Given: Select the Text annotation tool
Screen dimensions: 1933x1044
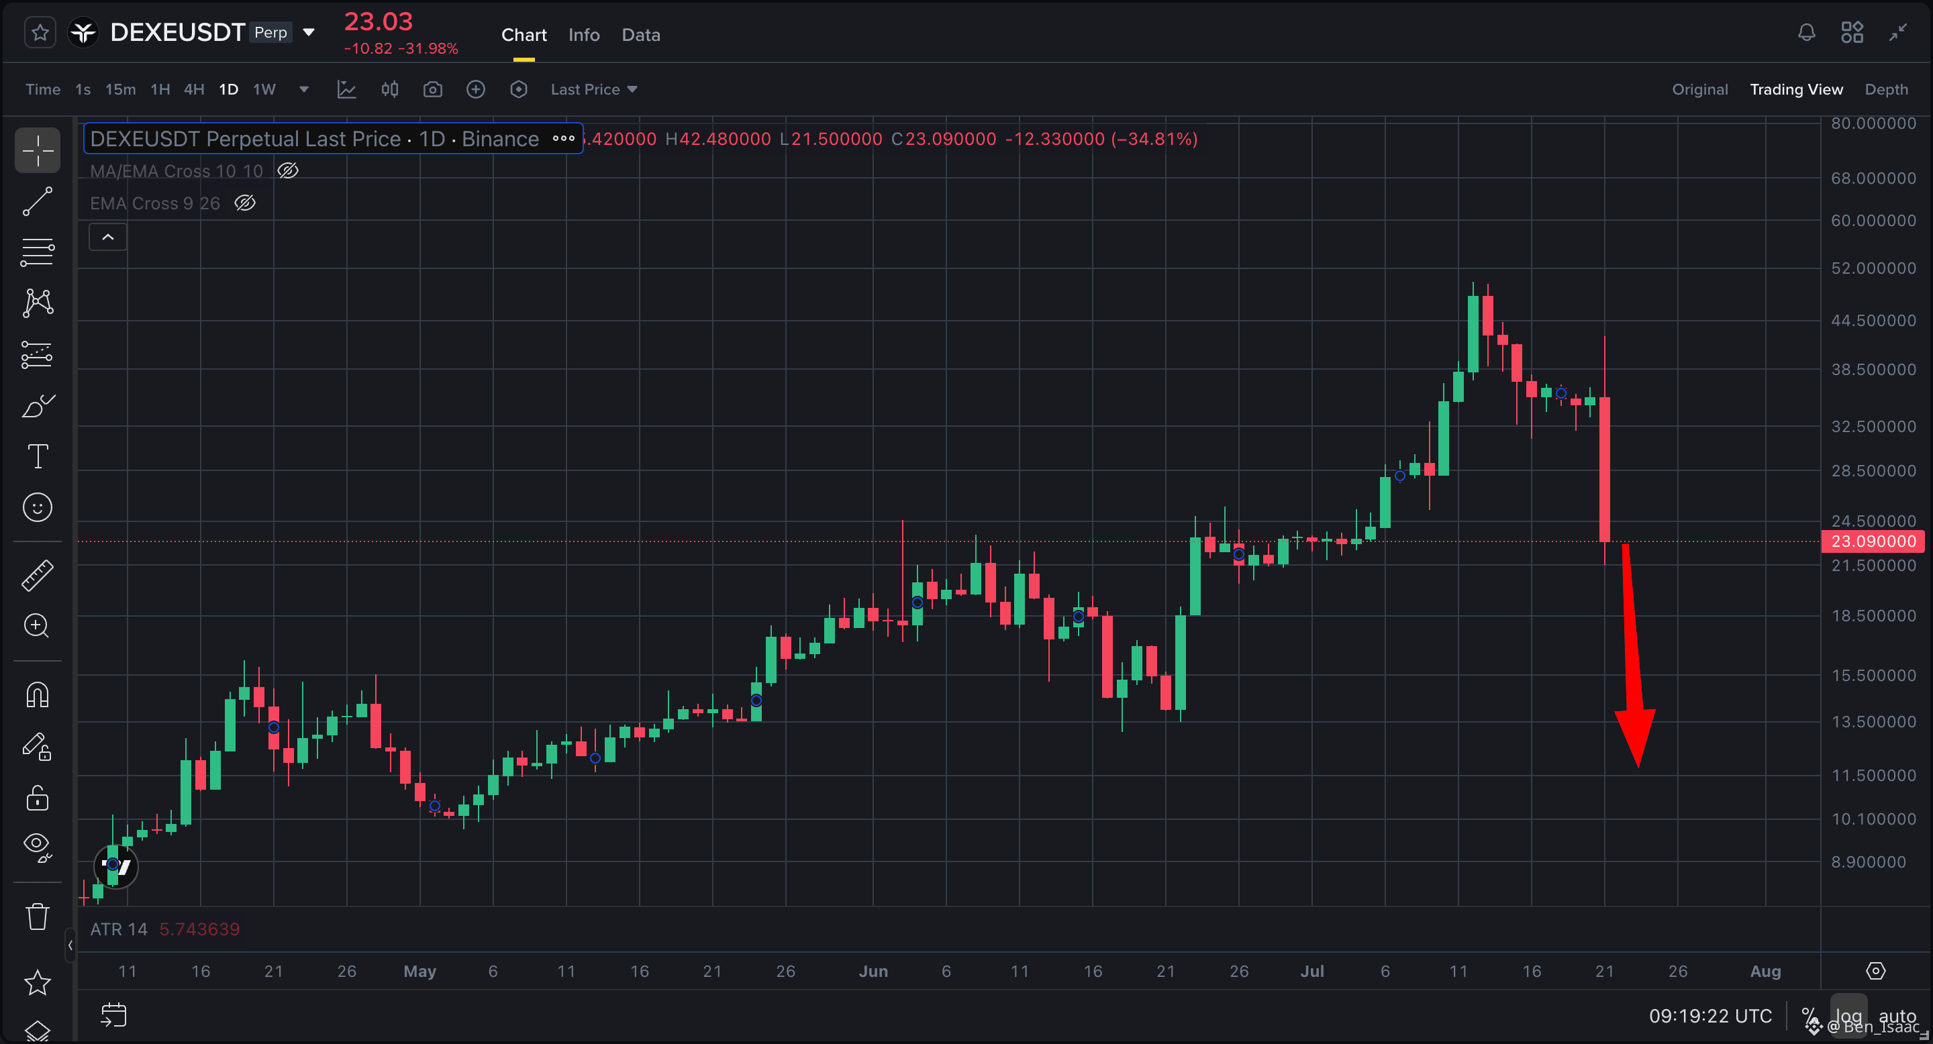Looking at the screenshot, I should [x=38, y=457].
